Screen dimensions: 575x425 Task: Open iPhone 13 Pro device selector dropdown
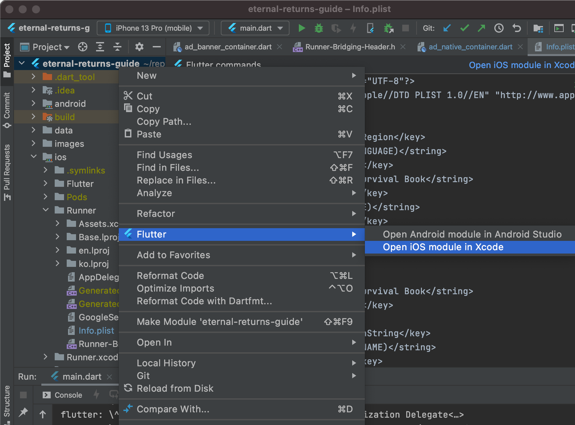coord(153,28)
